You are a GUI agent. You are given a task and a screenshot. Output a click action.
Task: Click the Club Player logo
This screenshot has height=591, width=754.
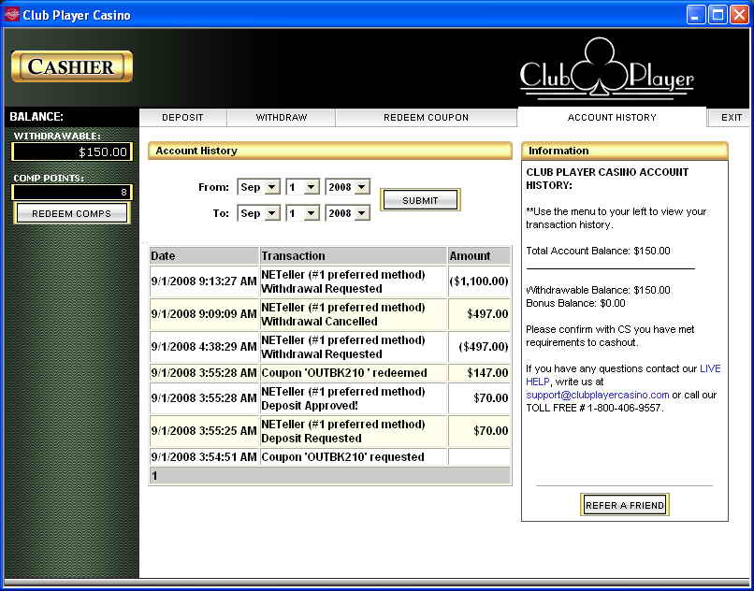(x=607, y=69)
